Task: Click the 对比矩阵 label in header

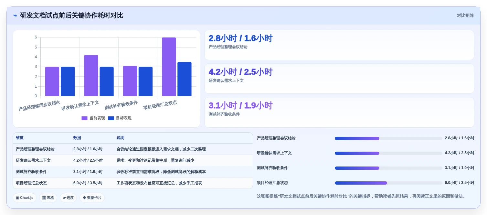Action: tap(465, 16)
